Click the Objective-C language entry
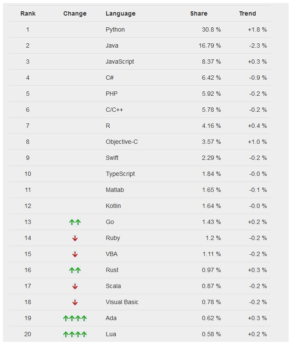 122,142
